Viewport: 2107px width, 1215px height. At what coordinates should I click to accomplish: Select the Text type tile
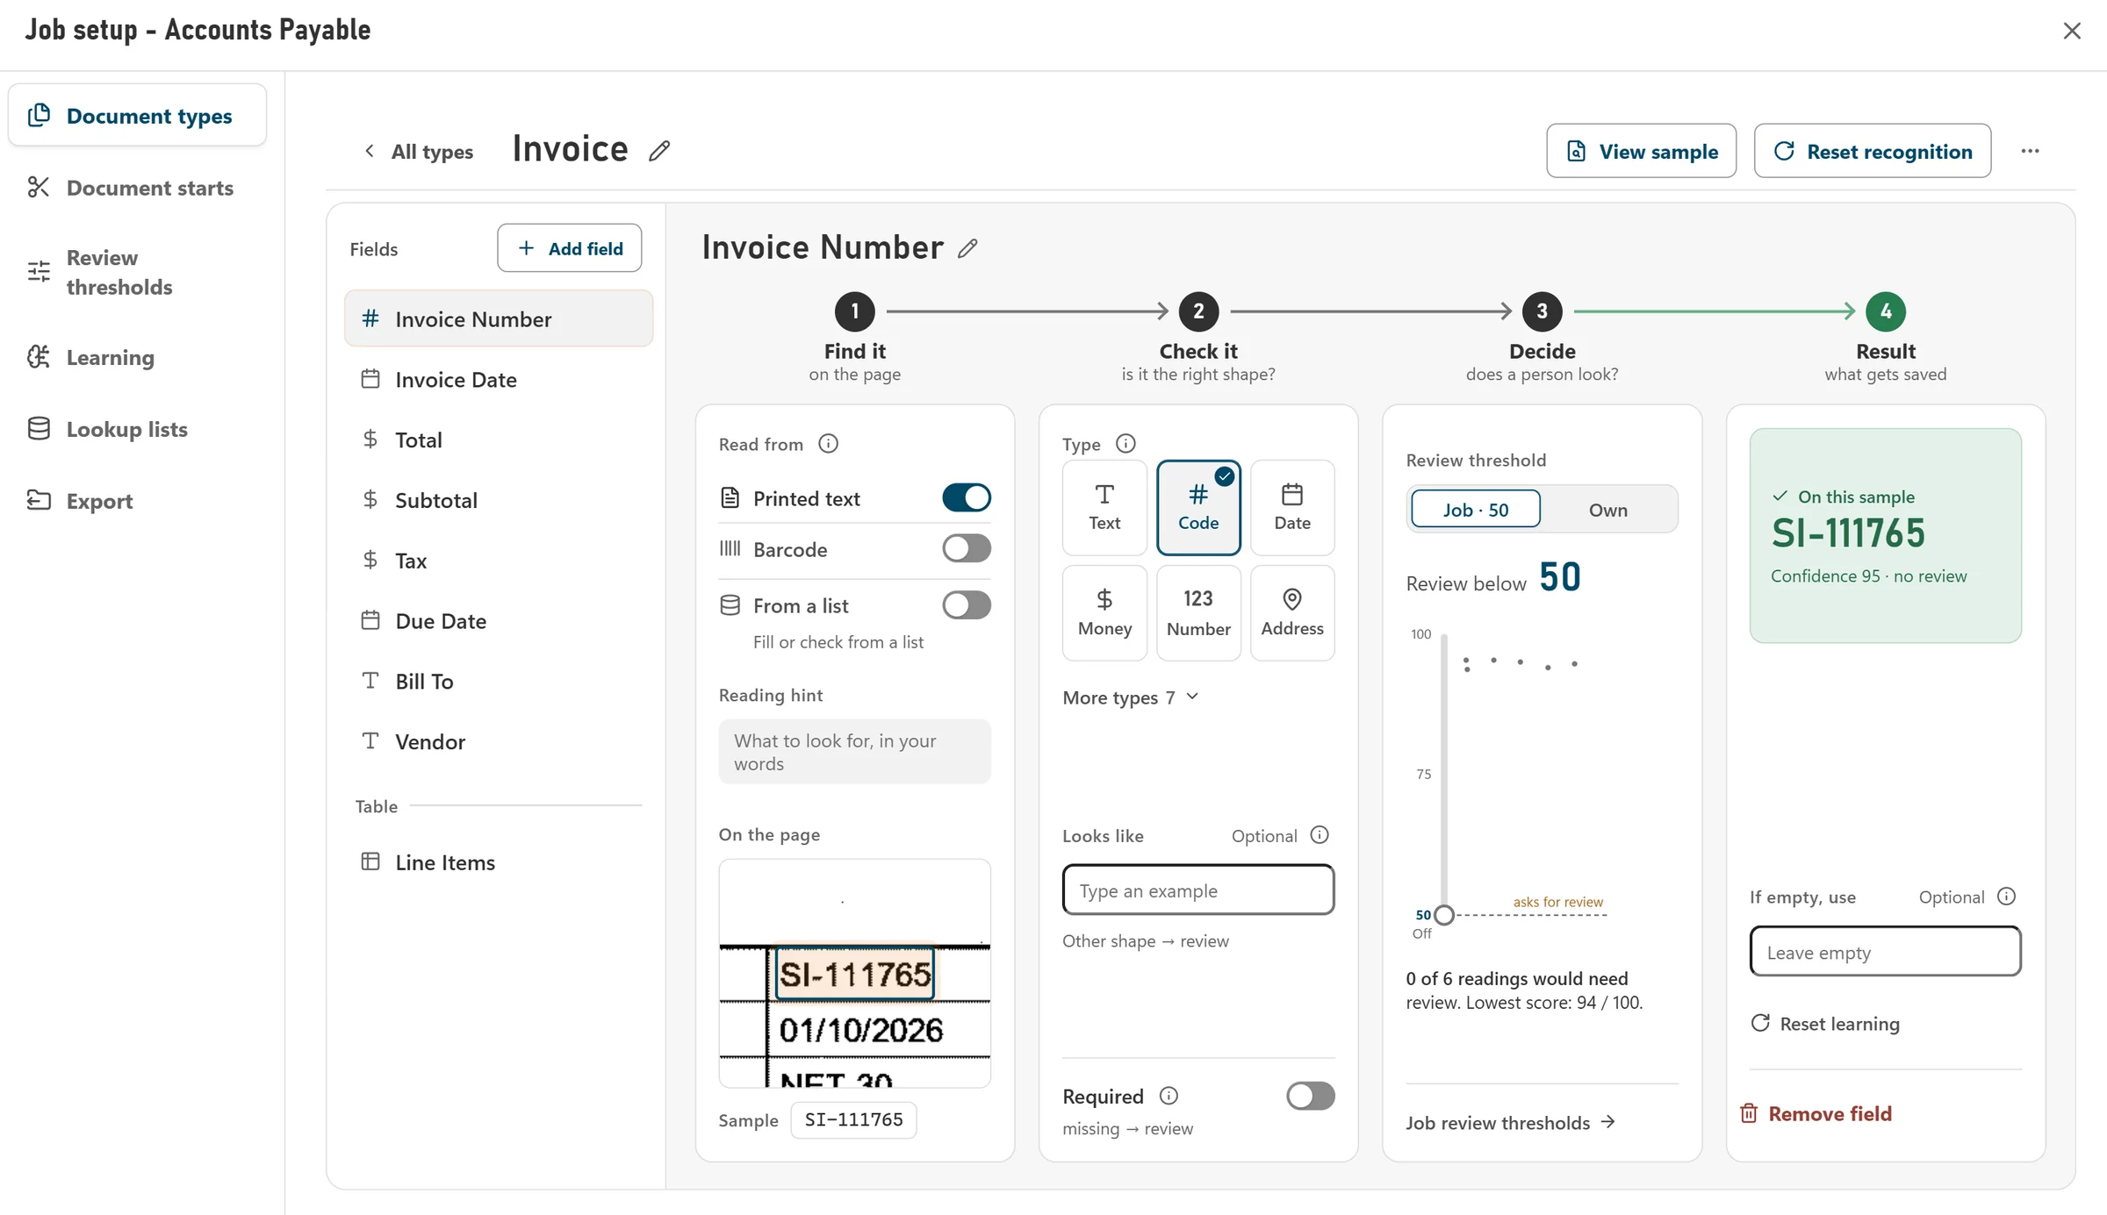click(x=1104, y=508)
